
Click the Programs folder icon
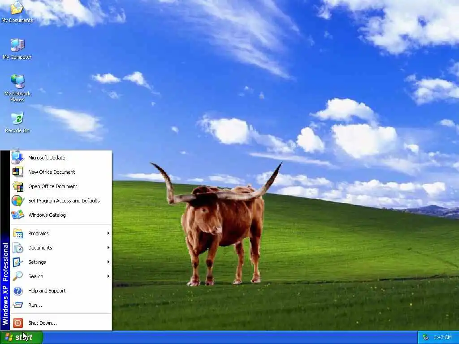coord(17,233)
